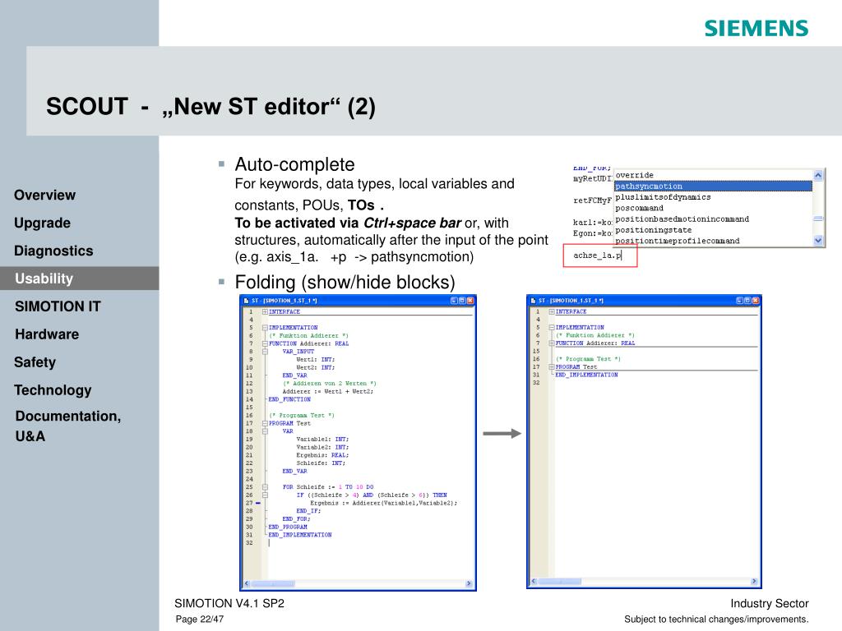Close the left ST editor window
Image resolution: width=842 pixels, height=631 pixels.
(470, 301)
